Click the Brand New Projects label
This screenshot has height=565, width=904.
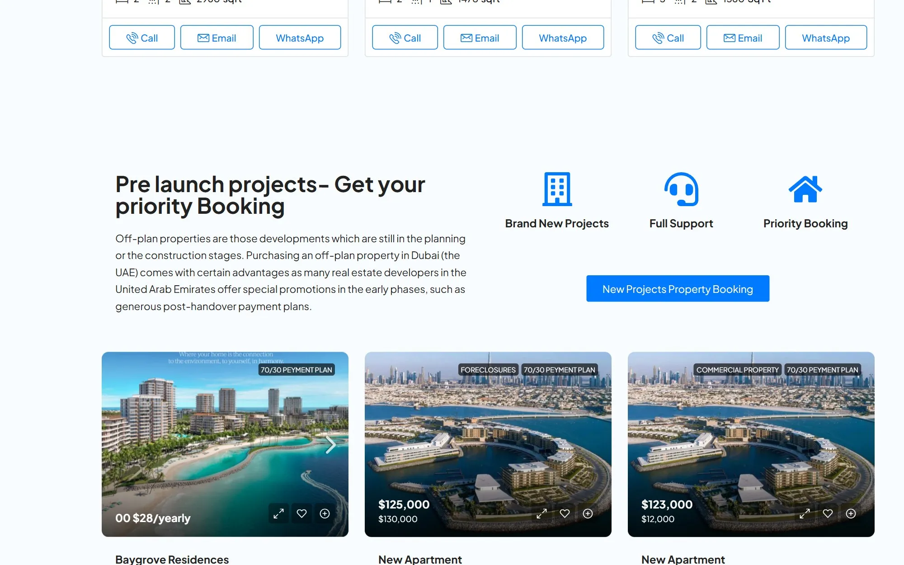[x=557, y=223]
